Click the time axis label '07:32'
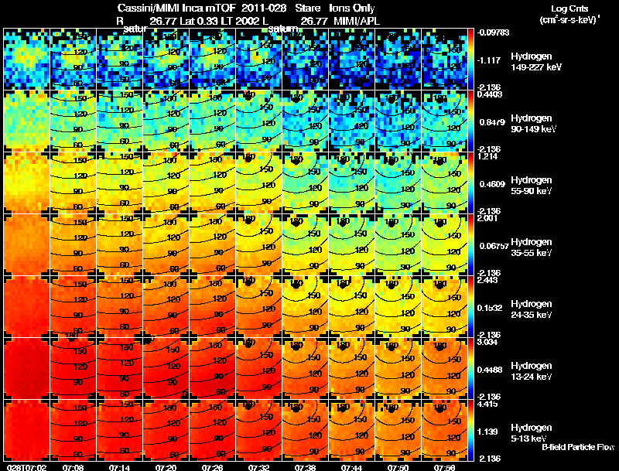The height and width of the screenshot is (471, 619). click(x=258, y=467)
